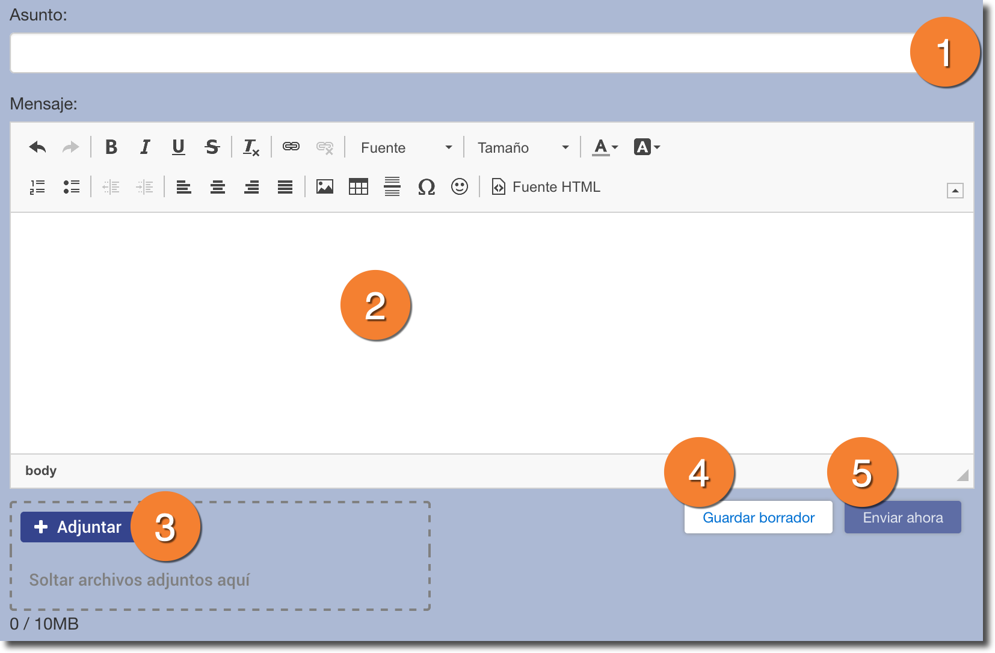Click the undo arrow icon
Screen dimensions: 995x653
click(x=37, y=147)
